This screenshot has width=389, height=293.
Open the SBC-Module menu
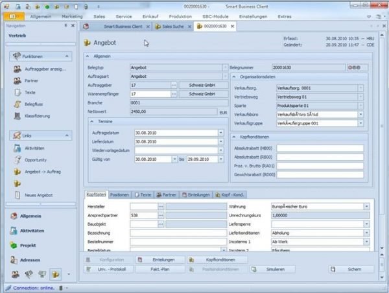tap(215, 16)
